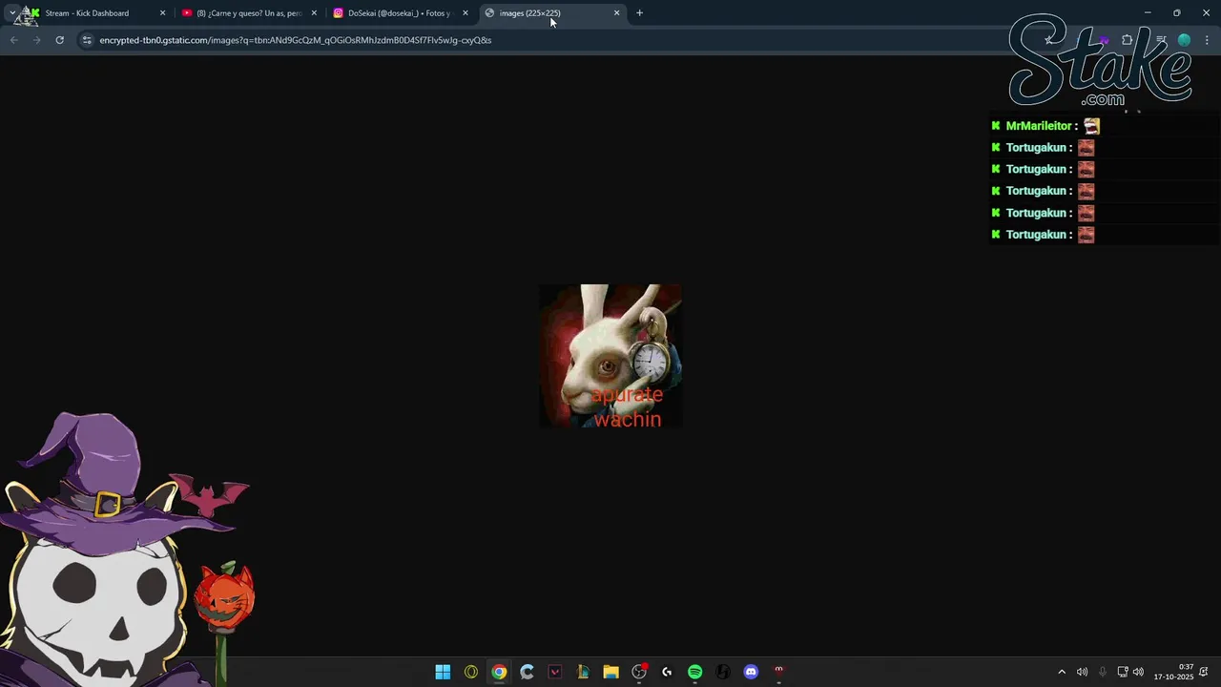
Task: Open OBS Studio from the taskbar
Action: (639, 672)
